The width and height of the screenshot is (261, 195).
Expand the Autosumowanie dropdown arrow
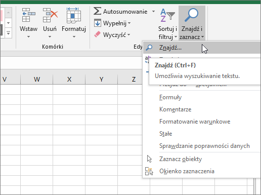point(153,12)
